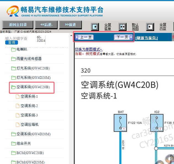The height and width of the screenshot is (164, 174).
Task: Expand 灯光系统(GW4D20M) folder
Action: click(31, 77)
